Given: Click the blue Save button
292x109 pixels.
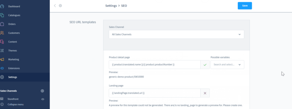Looking at the screenshot, I should click(245, 6).
